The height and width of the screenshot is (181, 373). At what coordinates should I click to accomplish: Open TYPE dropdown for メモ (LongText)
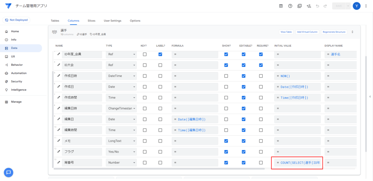pyautogui.click(x=121, y=141)
